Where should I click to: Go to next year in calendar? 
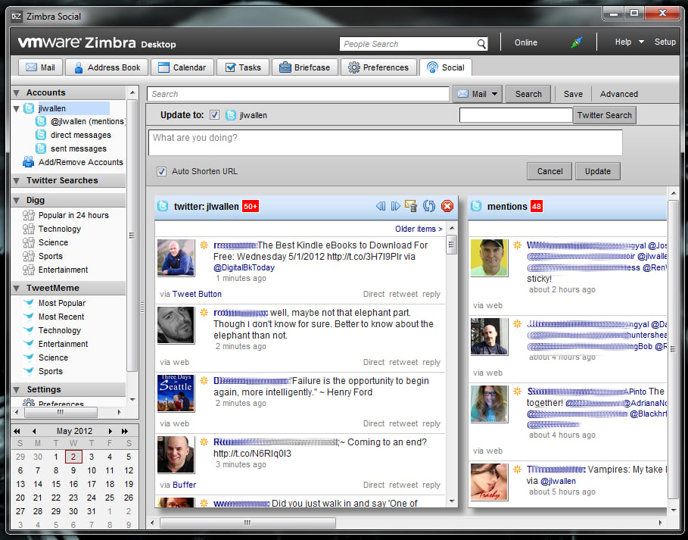pyautogui.click(x=125, y=431)
